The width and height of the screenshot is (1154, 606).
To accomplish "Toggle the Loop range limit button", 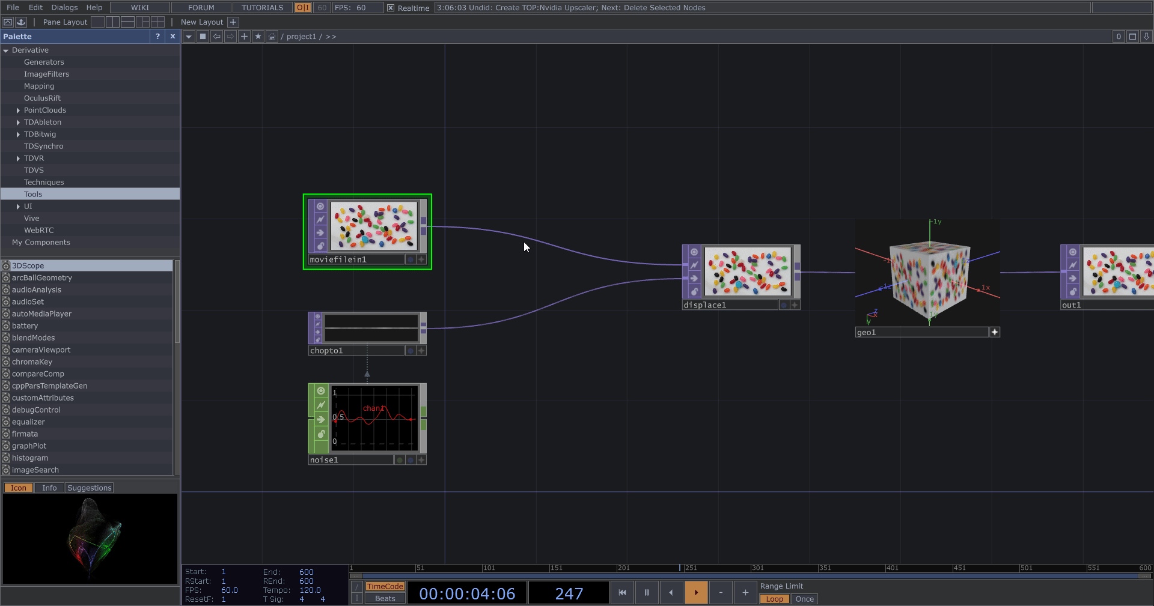I will point(774,599).
